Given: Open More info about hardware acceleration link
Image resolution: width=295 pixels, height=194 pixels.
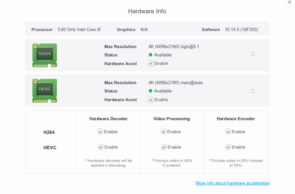Looking at the screenshot, I should click(x=232, y=183).
